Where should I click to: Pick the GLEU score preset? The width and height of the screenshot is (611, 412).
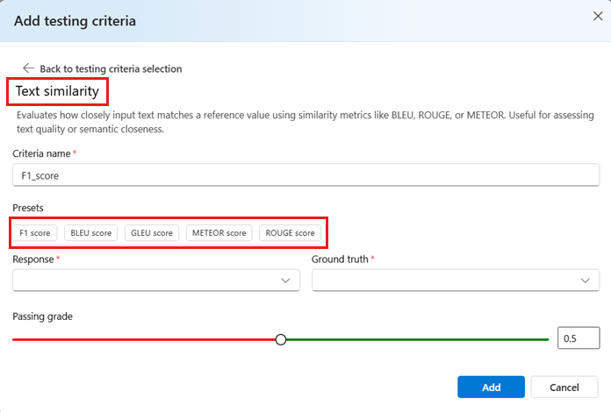tap(152, 233)
